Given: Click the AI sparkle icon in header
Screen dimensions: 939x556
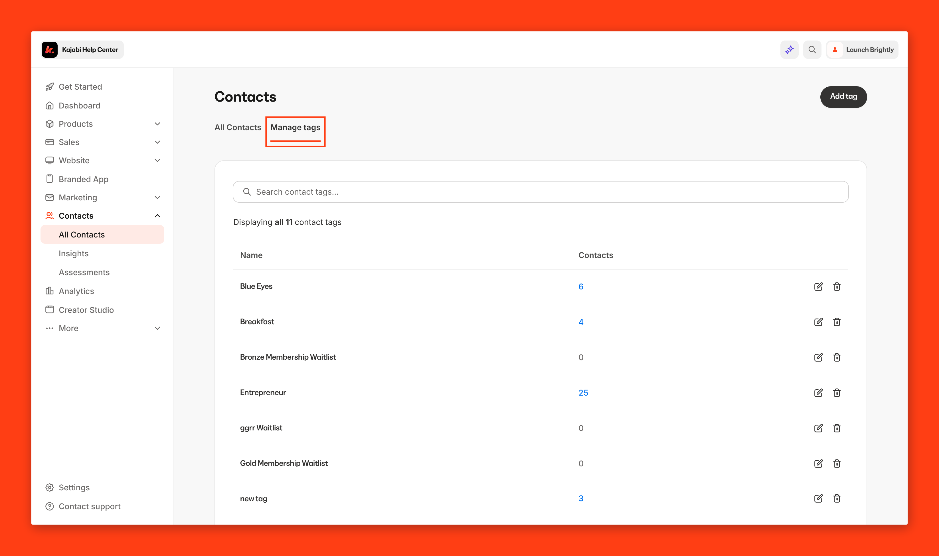Looking at the screenshot, I should [x=789, y=50].
